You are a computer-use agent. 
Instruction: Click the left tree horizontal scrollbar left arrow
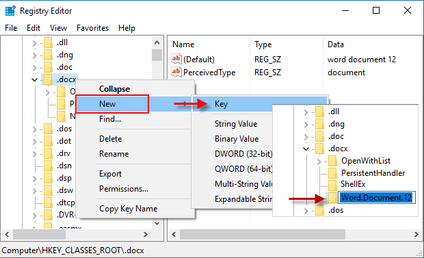7,235
